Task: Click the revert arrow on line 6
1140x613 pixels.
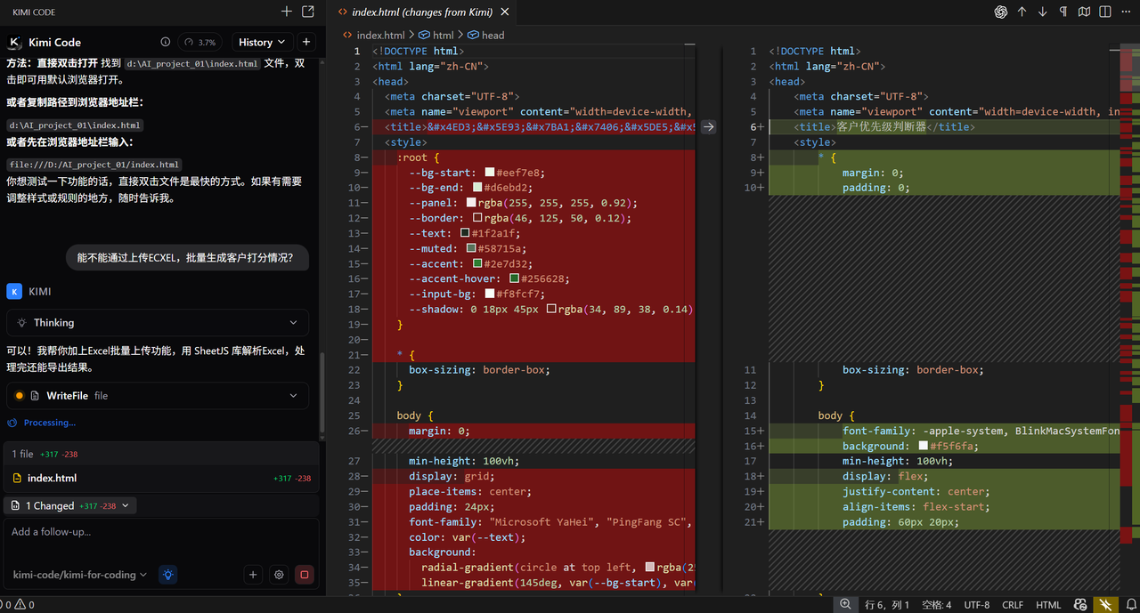Action: 708,127
